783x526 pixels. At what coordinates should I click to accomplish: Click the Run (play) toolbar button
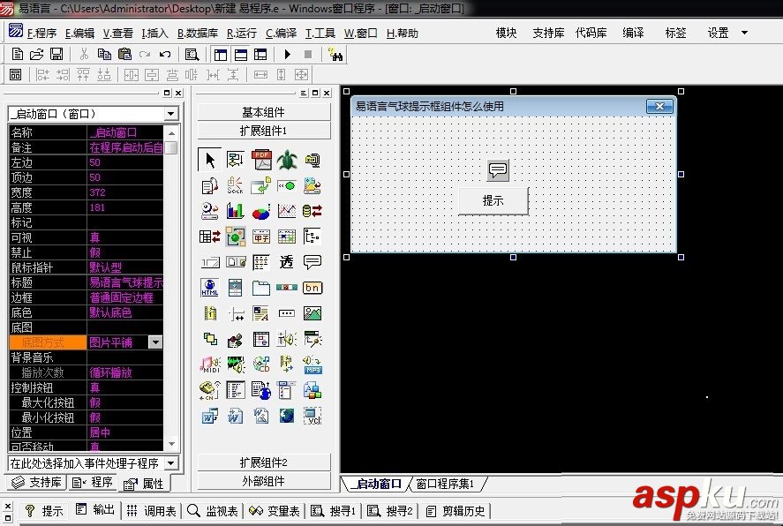click(288, 55)
